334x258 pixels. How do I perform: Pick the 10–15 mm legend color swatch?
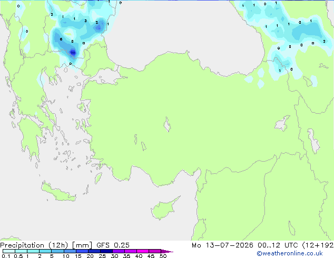[x=70, y=251]
